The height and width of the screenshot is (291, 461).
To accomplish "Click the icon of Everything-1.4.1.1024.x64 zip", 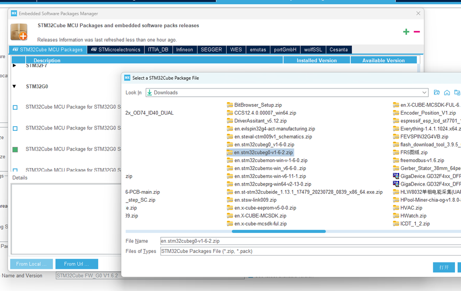I will click(x=396, y=129).
